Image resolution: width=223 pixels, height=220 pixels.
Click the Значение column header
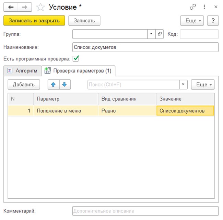185,99
